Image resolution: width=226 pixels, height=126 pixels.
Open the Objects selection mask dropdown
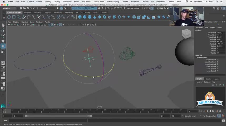pos(47,8)
